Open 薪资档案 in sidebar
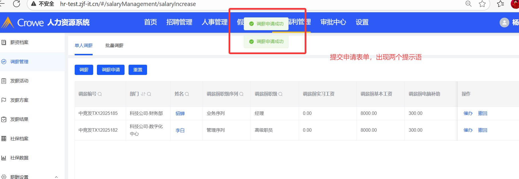 19,42
